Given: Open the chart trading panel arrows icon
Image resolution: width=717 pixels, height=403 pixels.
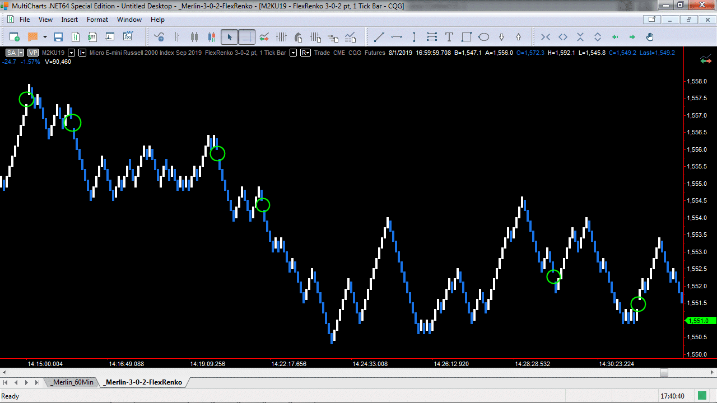Looking at the screenshot, I should pyautogui.click(x=706, y=60).
